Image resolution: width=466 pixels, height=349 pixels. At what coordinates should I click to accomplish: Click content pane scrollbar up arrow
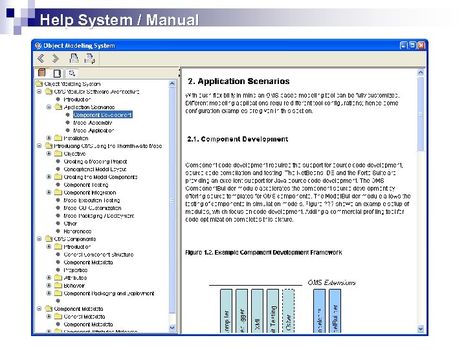[x=421, y=72]
